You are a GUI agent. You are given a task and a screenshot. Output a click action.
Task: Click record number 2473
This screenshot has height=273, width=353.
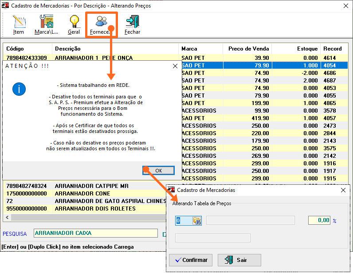(329, 126)
